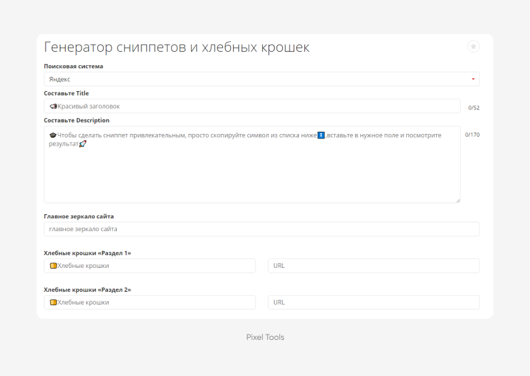This screenshot has width=530, height=376.
Task: Click the 0/170 Description character counter
Action: click(472, 135)
